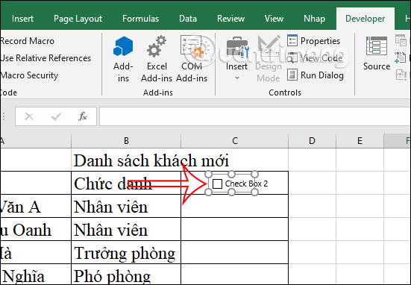Switch to the Data tab
The height and width of the screenshot is (285, 411).
tap(188, 19)
